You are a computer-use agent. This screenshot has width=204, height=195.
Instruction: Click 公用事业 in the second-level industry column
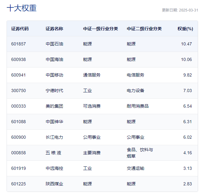click(x=135, y=137)
